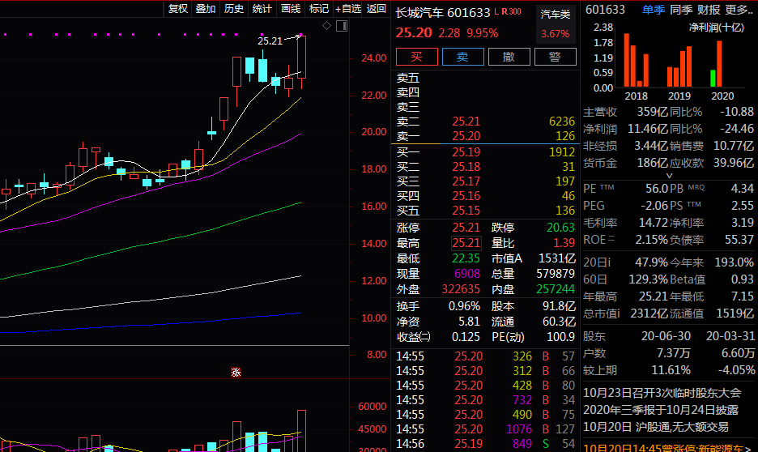Click the 撤 cancel order button

[509, 57]
